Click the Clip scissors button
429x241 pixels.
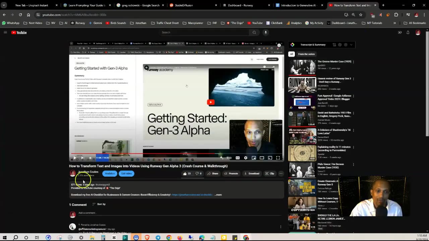coord(269,173)
